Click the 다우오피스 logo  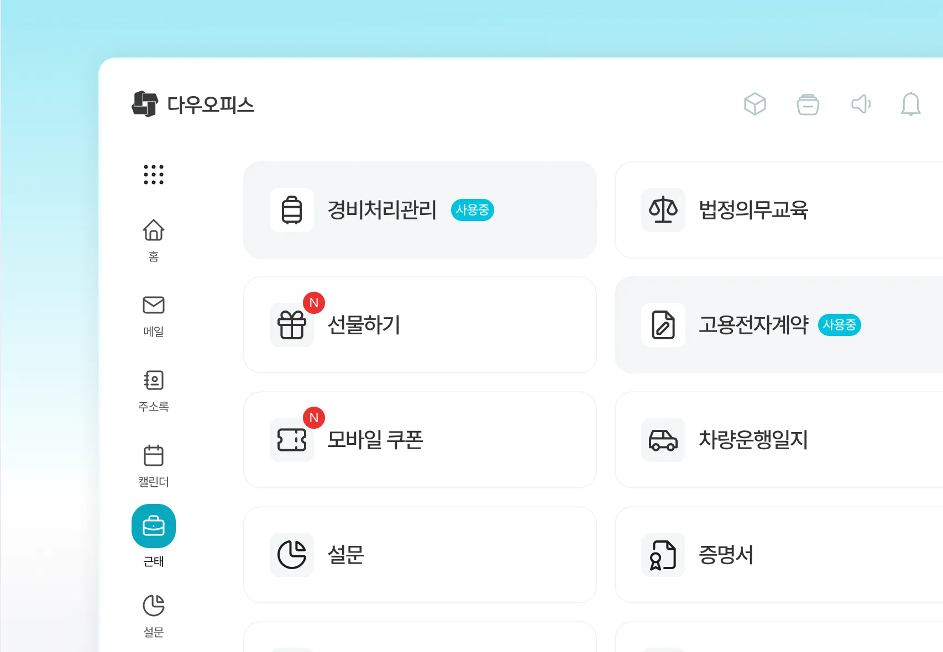click(x=193, y=105)
